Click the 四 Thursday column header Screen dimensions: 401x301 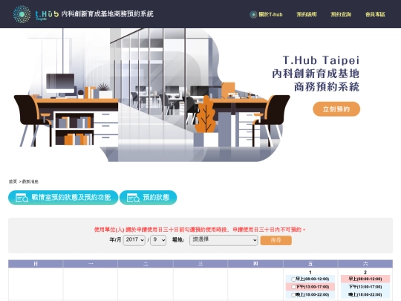coord(255,264)
